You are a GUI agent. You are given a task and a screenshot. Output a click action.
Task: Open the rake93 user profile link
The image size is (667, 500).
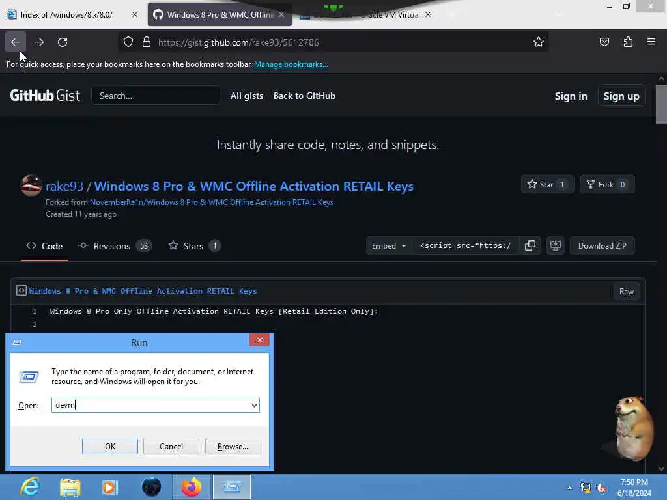[64, 186]
